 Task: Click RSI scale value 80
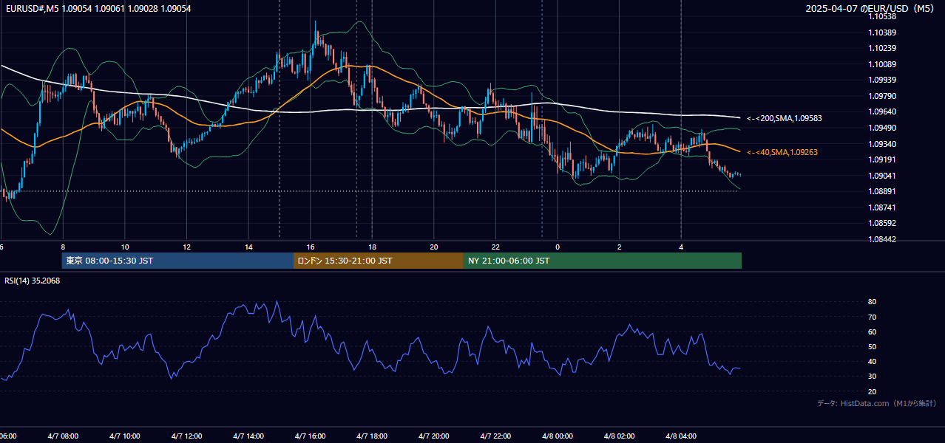(x=872, y=302)
